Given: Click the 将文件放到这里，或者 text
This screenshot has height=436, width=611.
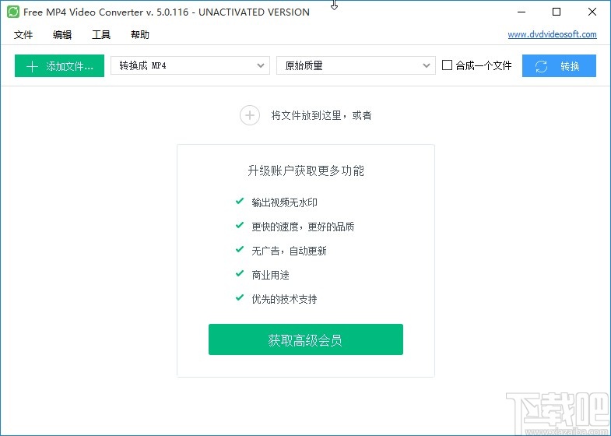Looking at the screenshot, I should point(321,115).
